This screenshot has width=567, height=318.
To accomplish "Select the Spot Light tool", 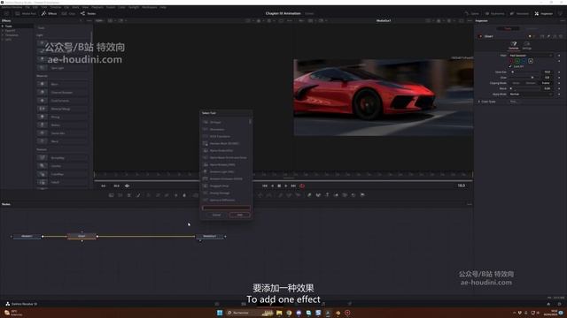I will coord(62,68).
